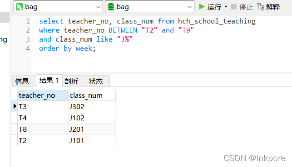The image size is (292, 167).
Task: Click line number 4 in the editor gutter
Action: [28, 48]
